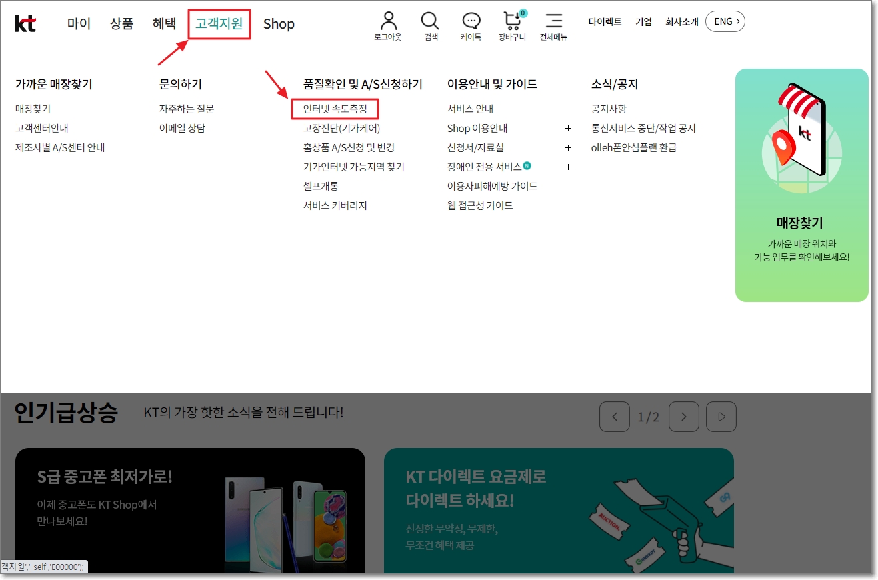Click the 품질확인 및 A/S신청하기 heading
The height and width of the screenshot is (580, 878).
[x=363, y=84]
